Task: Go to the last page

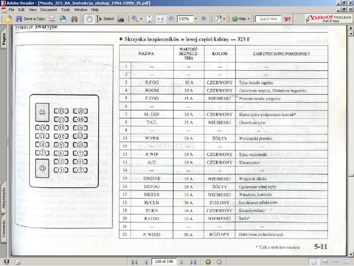Action: [x=193, y=262]
